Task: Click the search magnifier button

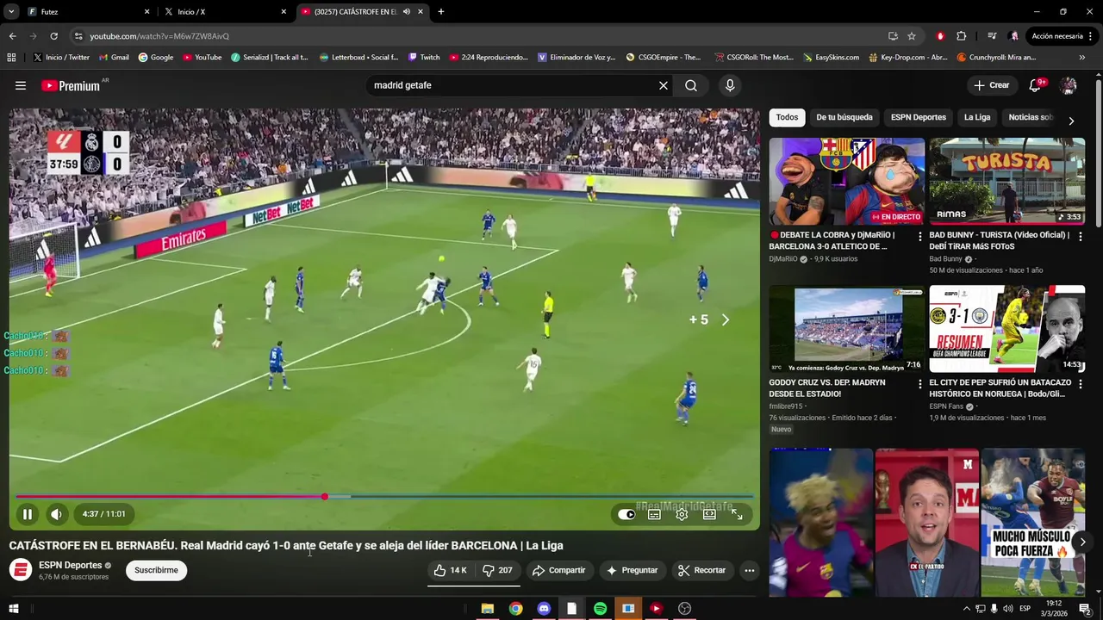Action: pyautogui.click(x=691, y=85)
